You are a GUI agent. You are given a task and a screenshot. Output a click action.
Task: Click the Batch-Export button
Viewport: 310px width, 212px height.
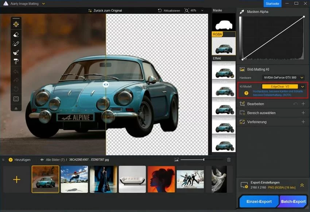pyautogui.click(x=293, y=201)
